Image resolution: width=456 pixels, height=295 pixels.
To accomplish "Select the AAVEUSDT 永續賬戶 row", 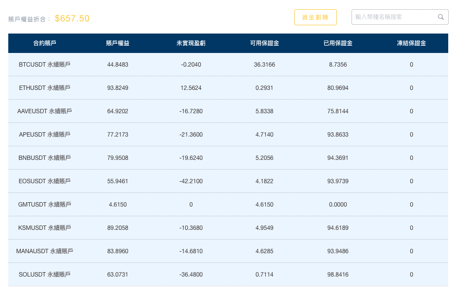I will (x=45, y=111).
